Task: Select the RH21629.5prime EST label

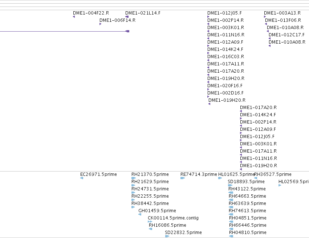Action: pos(150,182)
